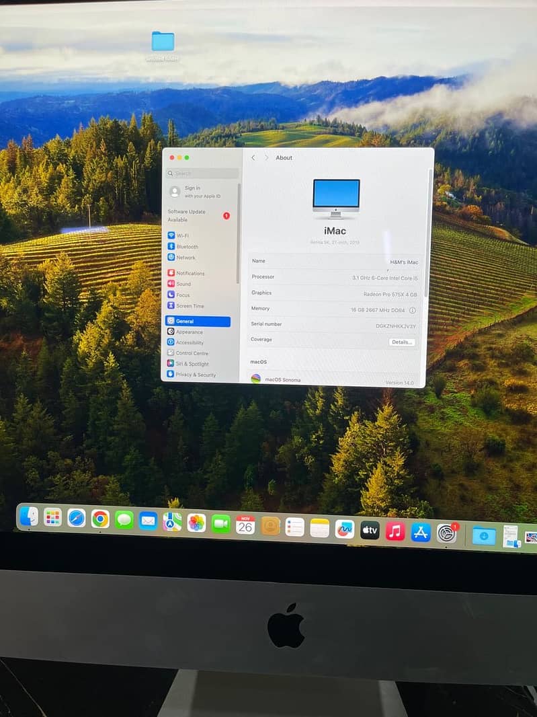Viewport: 537px width, 717px height.
Task: Click the macOS Sonoma row
Action: (x=333, y=380)
